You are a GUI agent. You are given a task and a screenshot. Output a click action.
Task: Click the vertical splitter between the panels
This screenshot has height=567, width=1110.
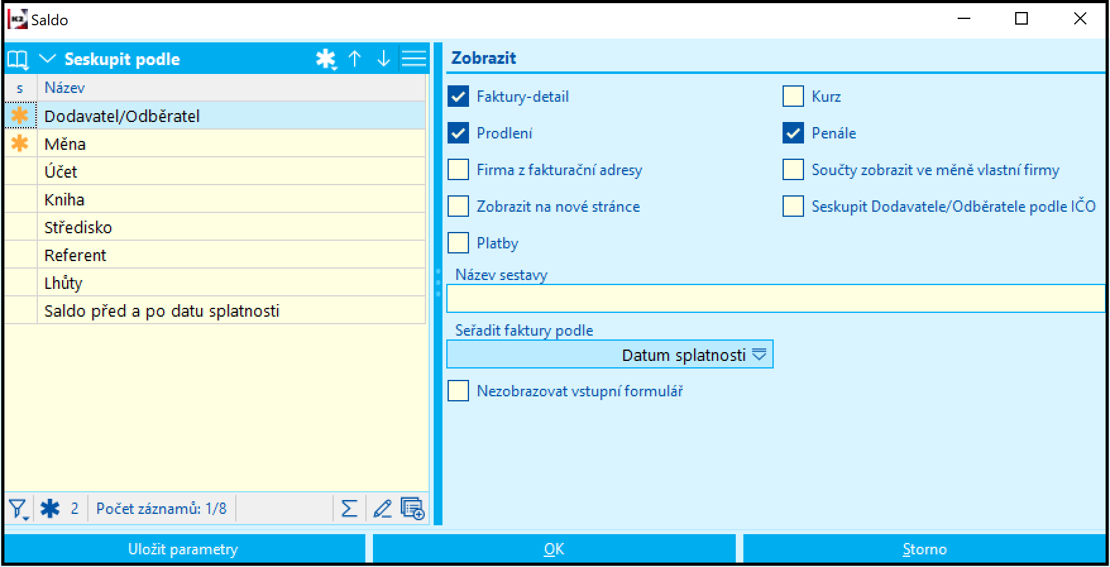point(438,284)
